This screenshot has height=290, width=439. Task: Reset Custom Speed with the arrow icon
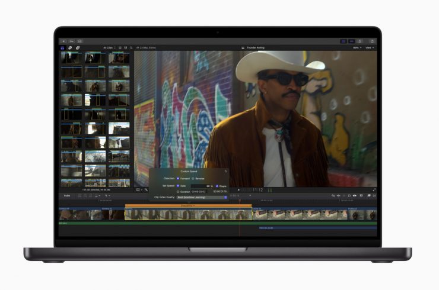[225, 171]
